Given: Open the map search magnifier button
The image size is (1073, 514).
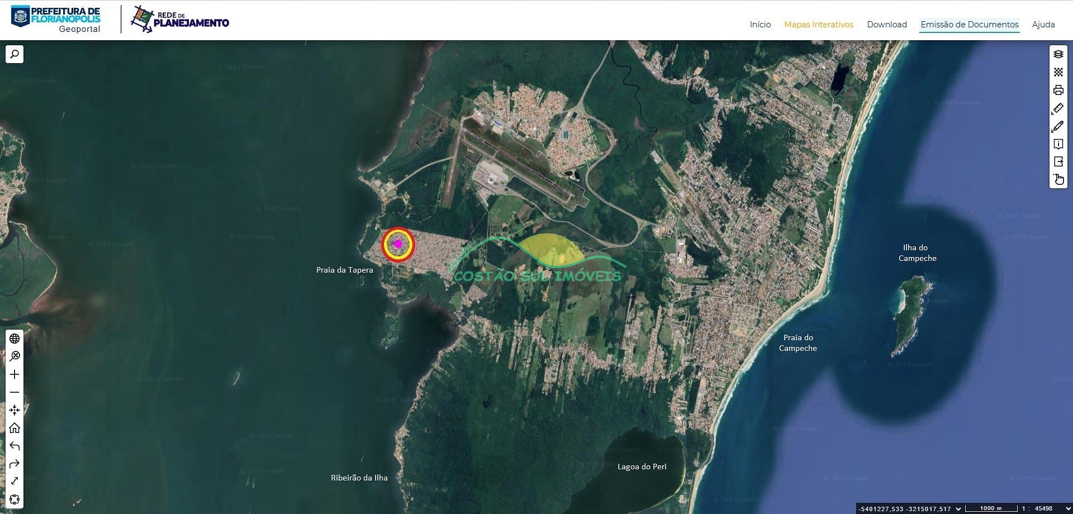Looking at the screenshot, I should (x=15, y=54).
